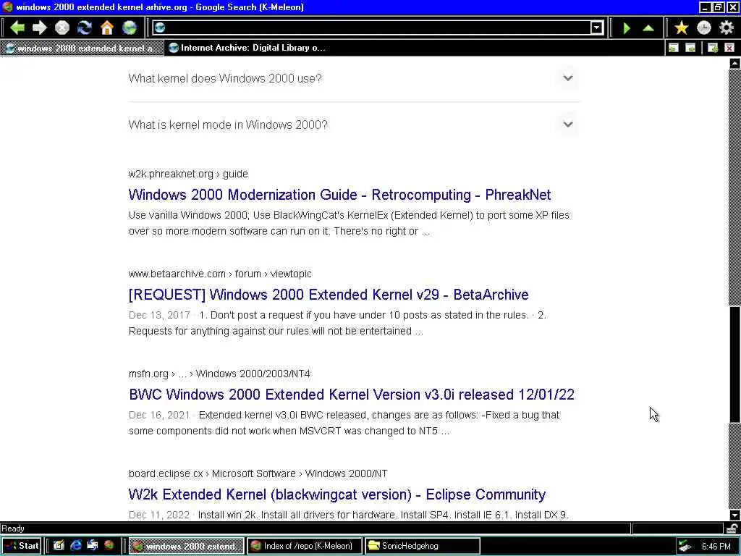Switch to next tab icon
The height and width of the screenshot is (556, 741).
690,48
